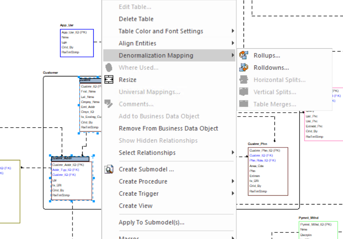
Task: Open Table Color and Font Settings
Action: (169, 31)
